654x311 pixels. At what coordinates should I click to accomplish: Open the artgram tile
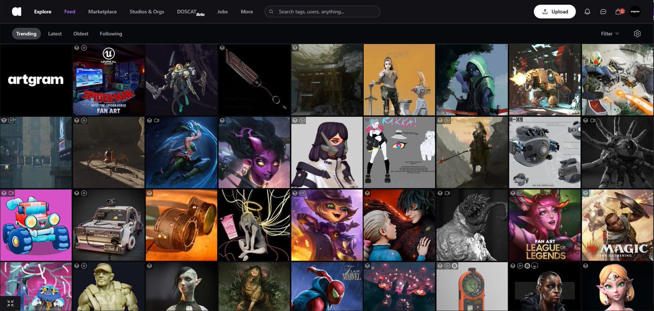coord(36,80)
